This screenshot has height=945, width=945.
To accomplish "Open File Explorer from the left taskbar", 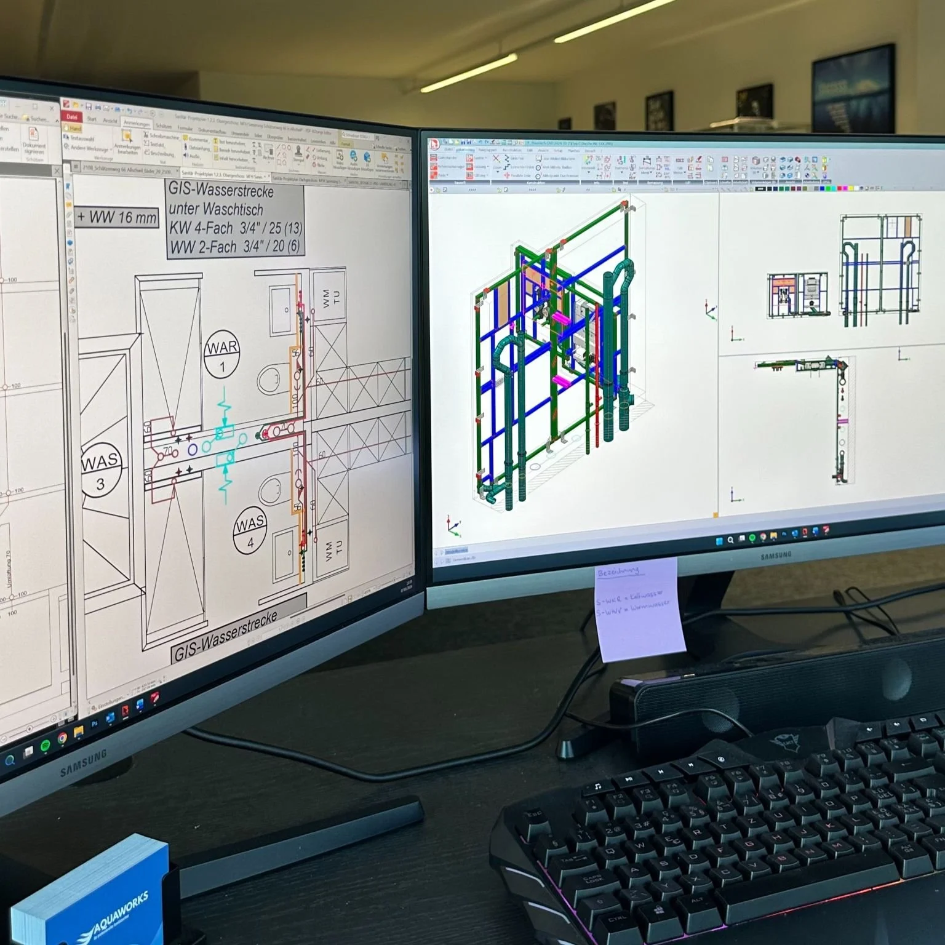I will [79, 732].
